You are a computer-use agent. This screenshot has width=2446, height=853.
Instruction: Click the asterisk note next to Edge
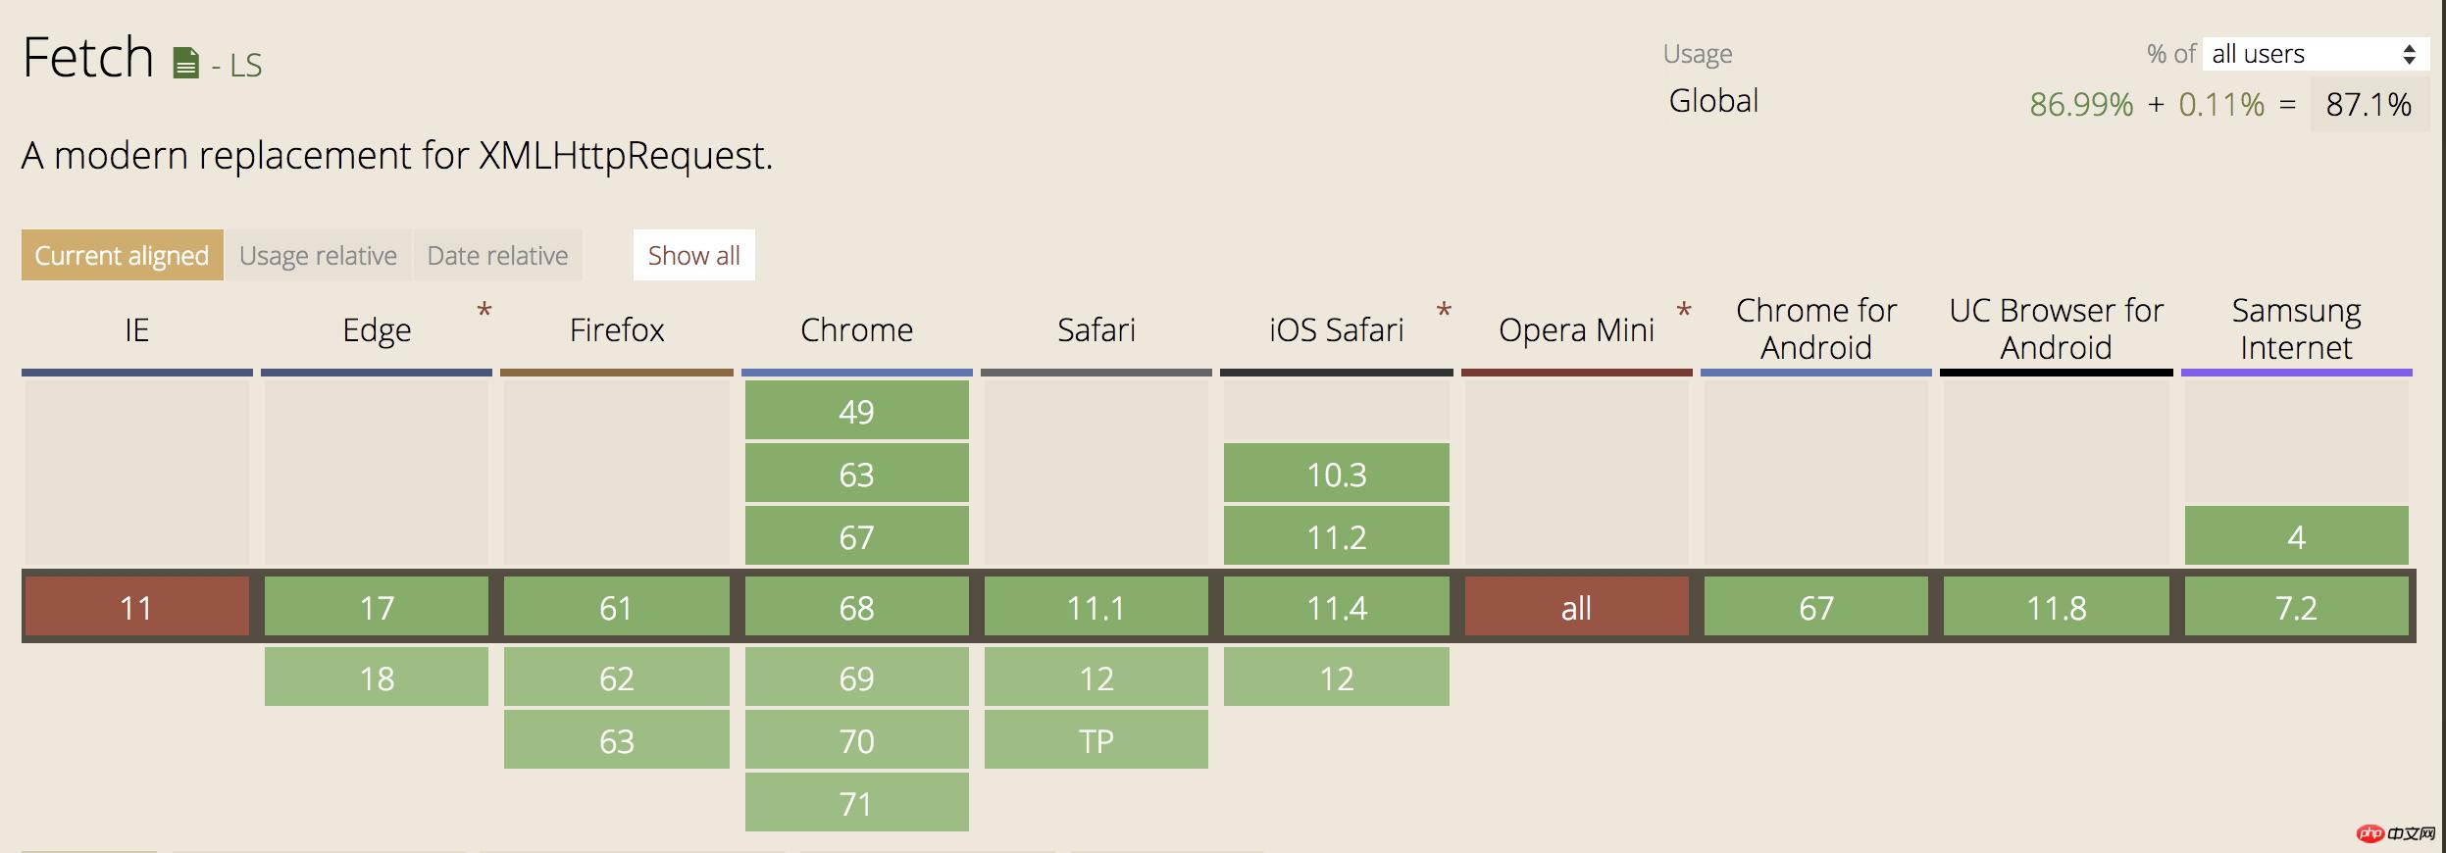484,312
